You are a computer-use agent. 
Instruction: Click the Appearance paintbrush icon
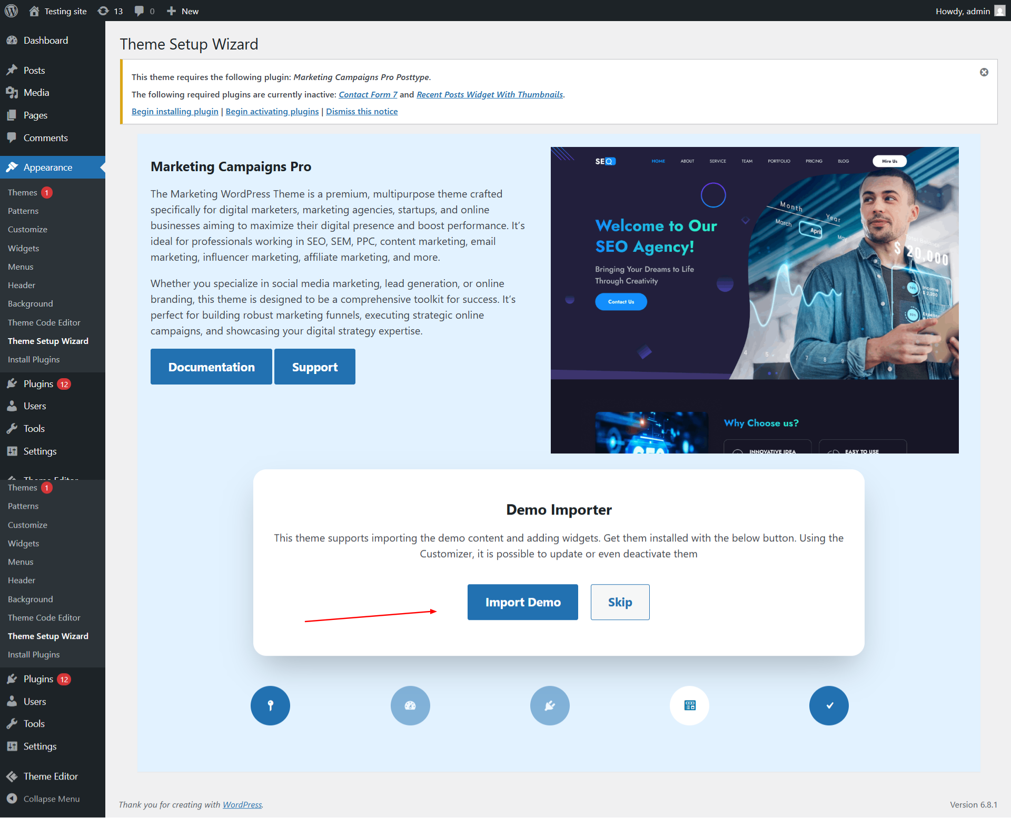(12, 167)
